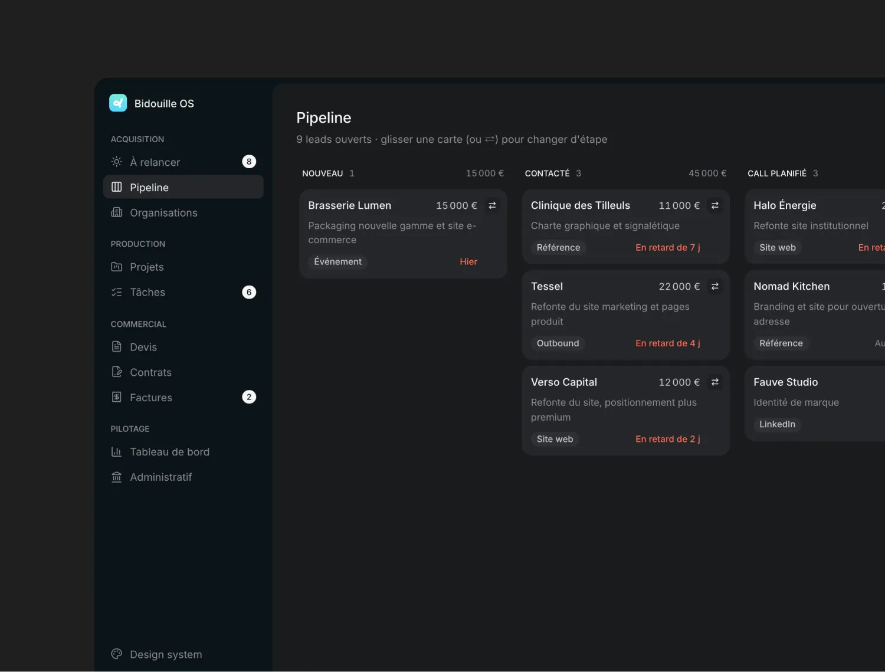The width and height of the screenshot is (885, 672).
Task: Click the Devis document icon
Action: [x=117, y=347]
